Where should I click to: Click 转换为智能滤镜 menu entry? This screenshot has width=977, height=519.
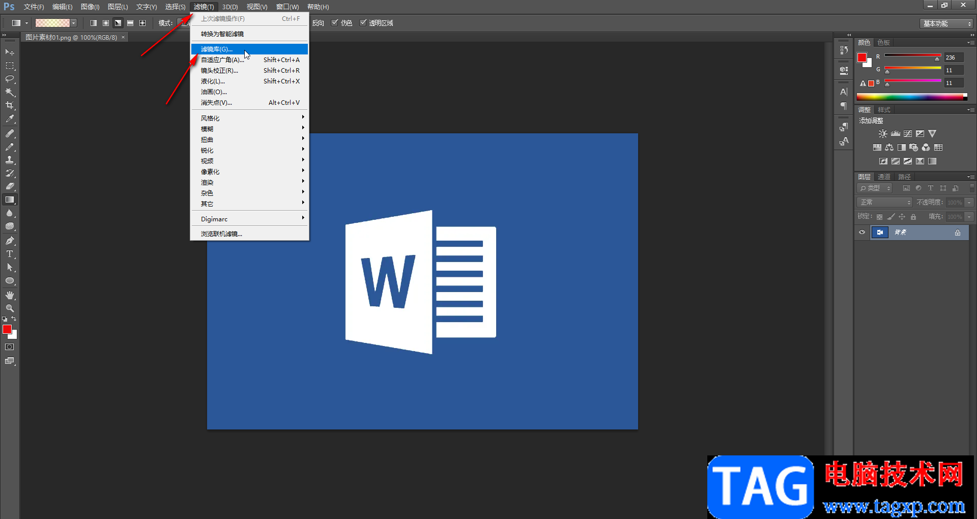click(222, 34)
